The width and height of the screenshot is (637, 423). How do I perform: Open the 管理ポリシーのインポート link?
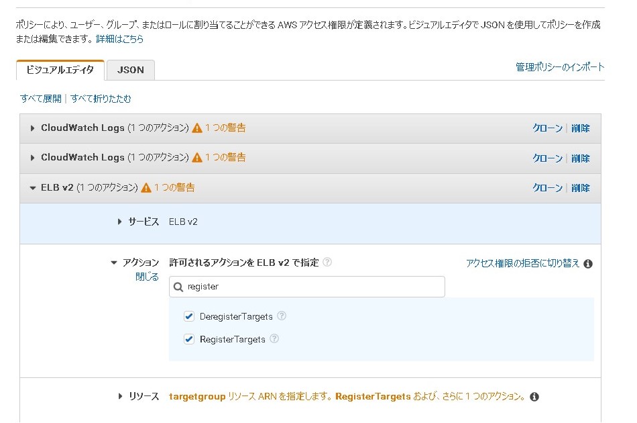(x=560, y=67)
